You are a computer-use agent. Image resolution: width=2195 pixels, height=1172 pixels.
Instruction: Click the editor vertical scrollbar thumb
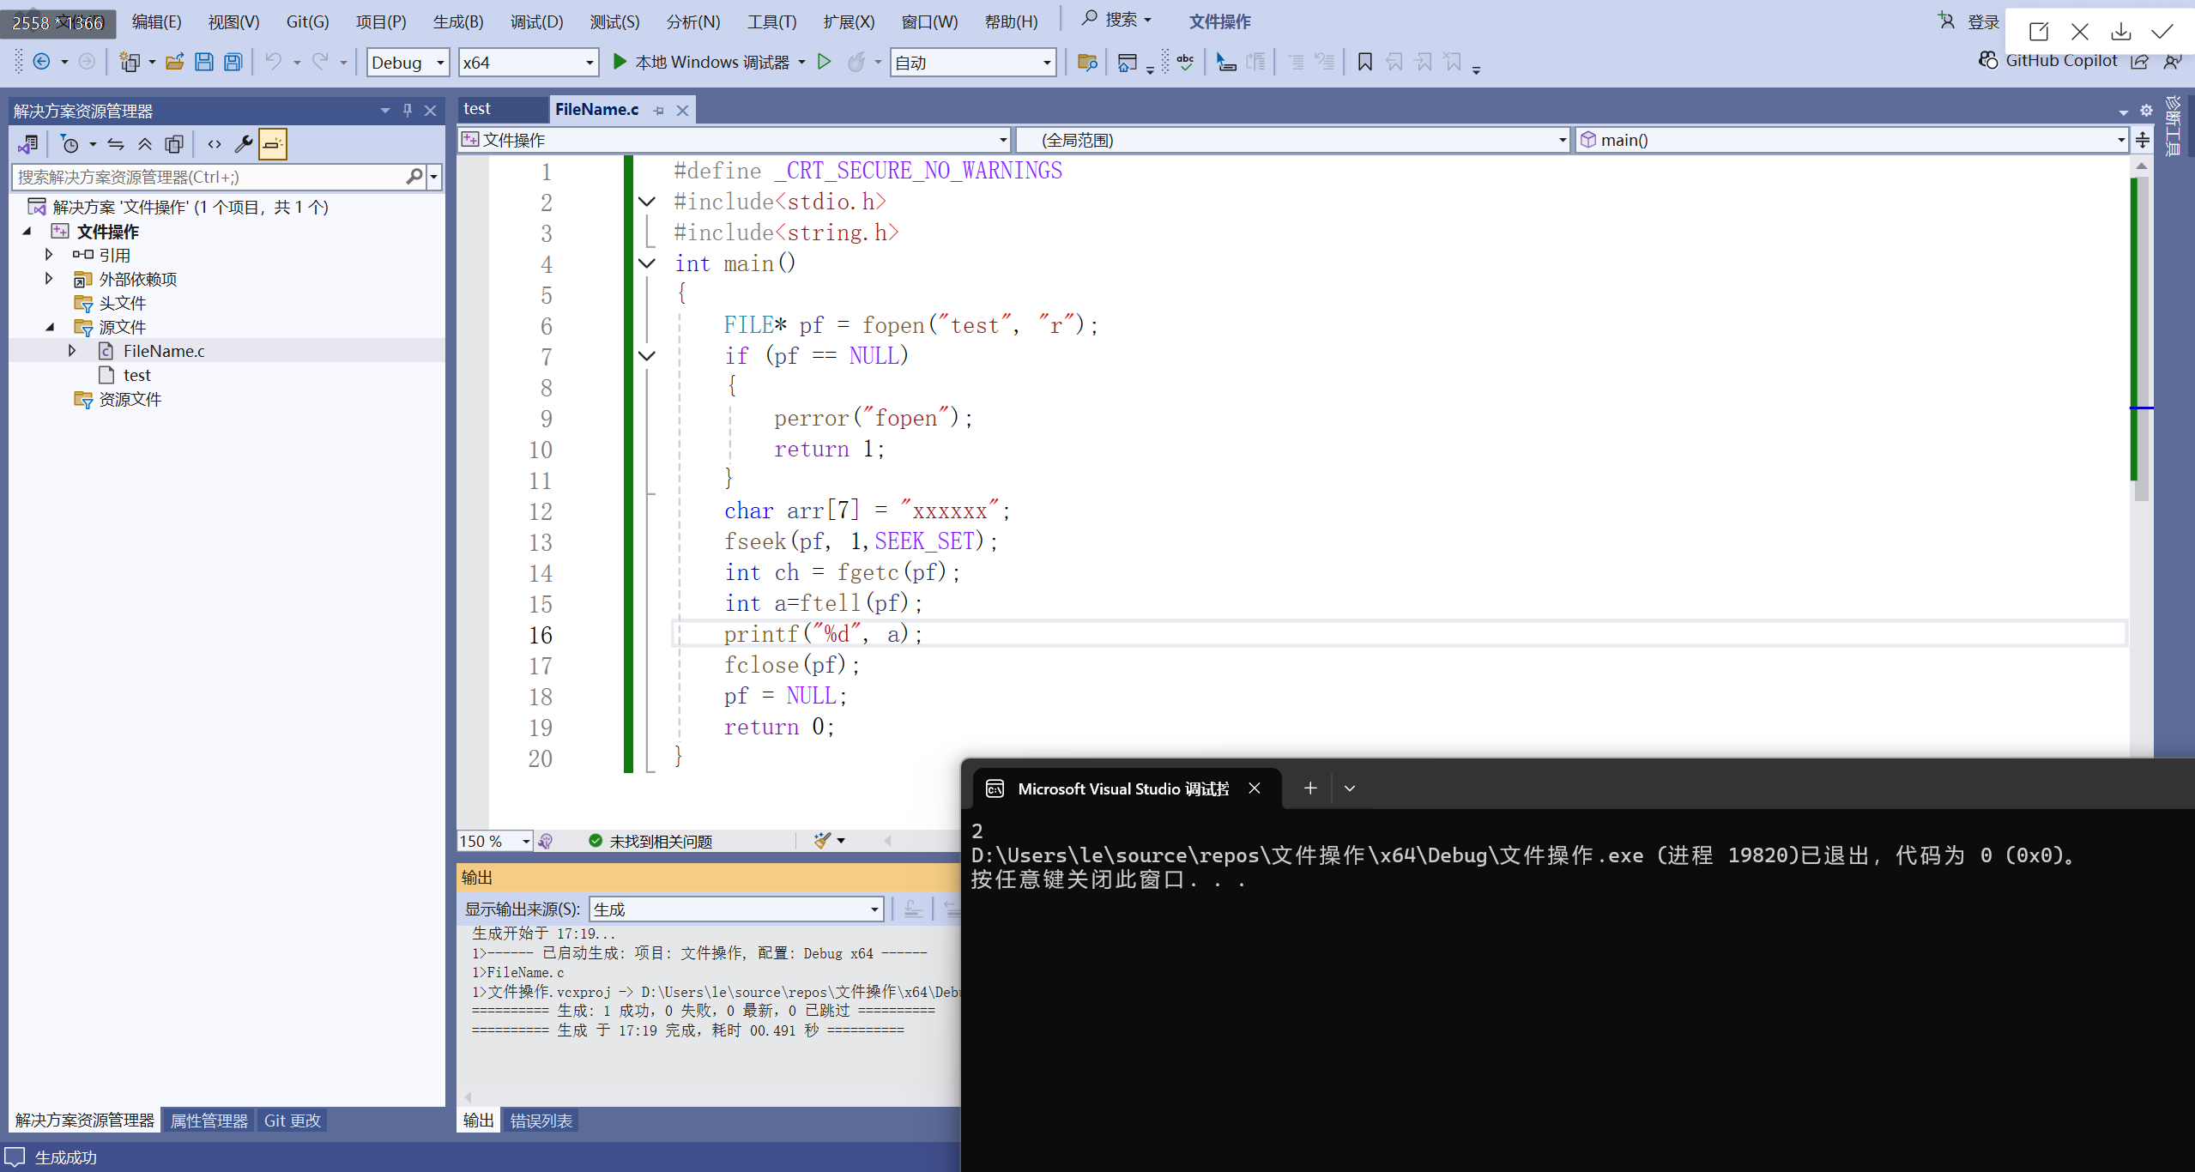2142,339
